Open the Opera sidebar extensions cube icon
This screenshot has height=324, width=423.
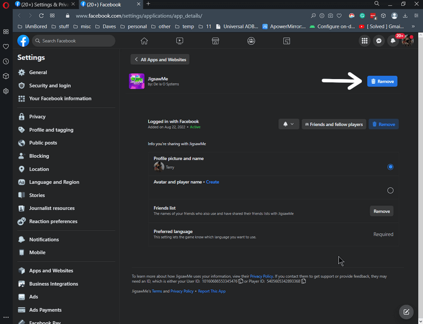pyautogui.click(x=6, y=76)
